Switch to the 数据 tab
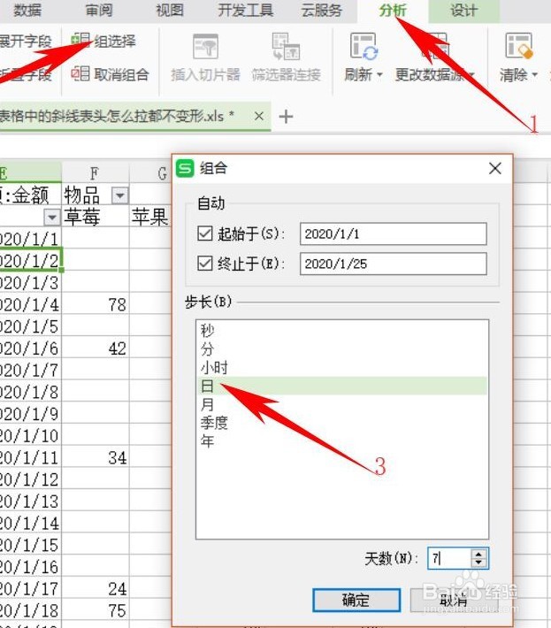The image size is (551, 628). pyautogui.click(x=27, y=11)
